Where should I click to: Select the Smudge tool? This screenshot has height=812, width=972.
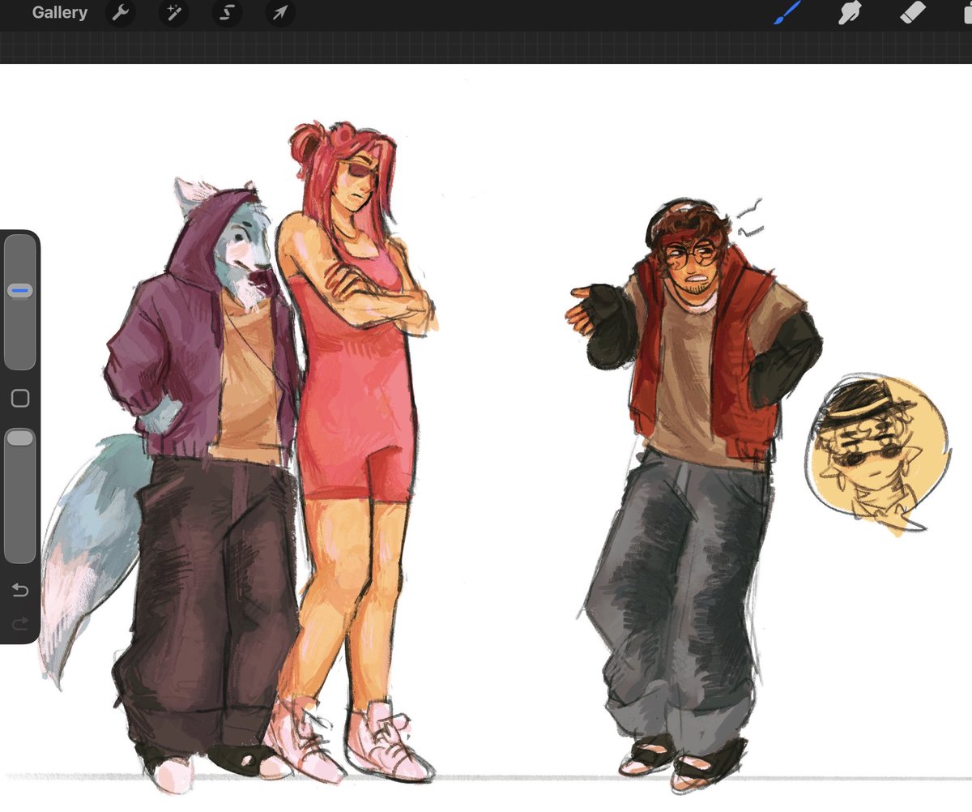pos(849,13)
